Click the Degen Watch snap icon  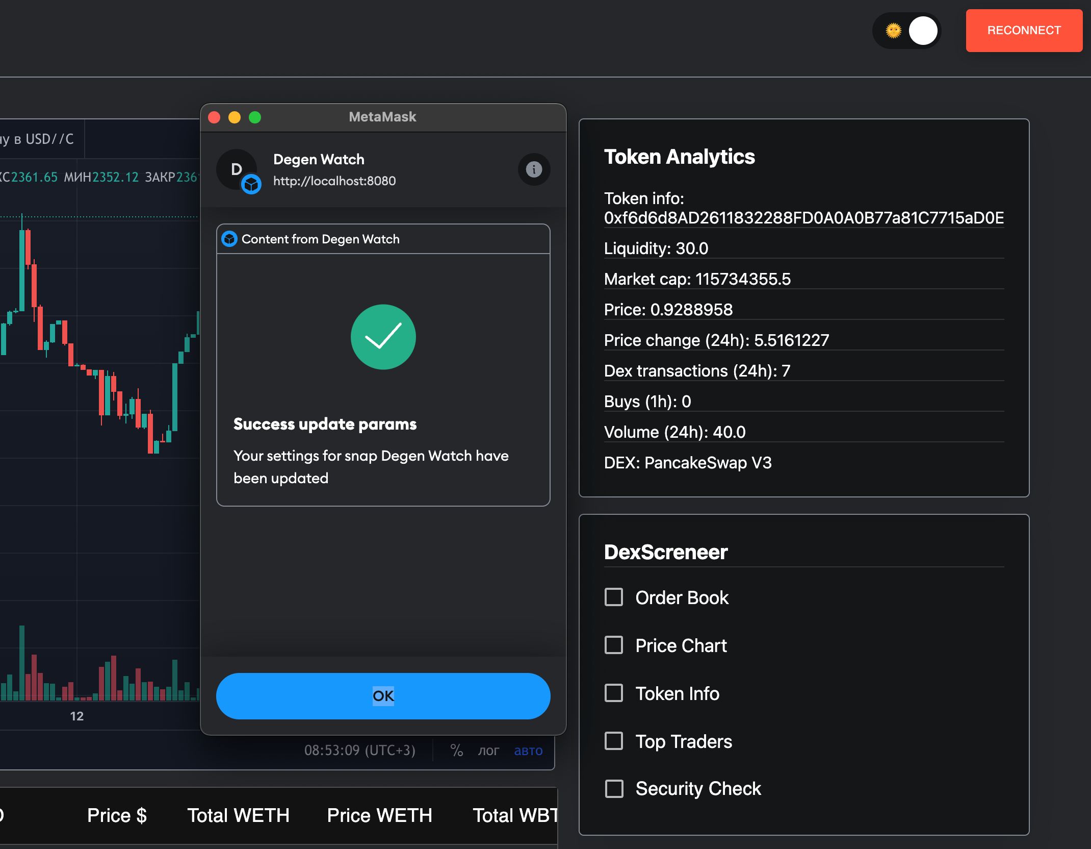(251, 183)
